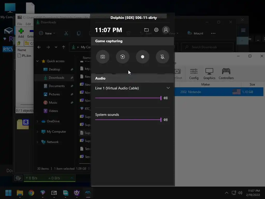Open the captures folder icon in Game Bar
Screen dimensions: 265x199
[x=146, y=30]
